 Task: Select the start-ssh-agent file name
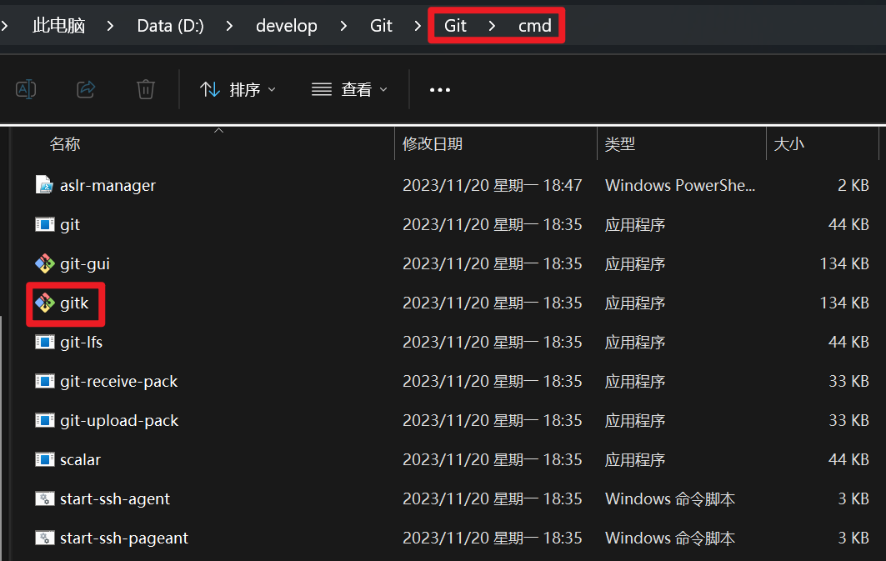(x=115, y=499)
